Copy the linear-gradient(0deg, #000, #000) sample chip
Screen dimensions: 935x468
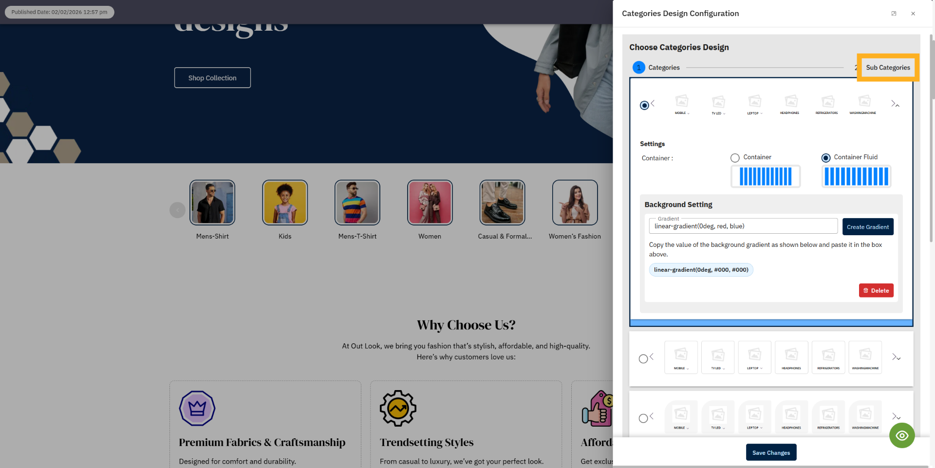(701, 270)
